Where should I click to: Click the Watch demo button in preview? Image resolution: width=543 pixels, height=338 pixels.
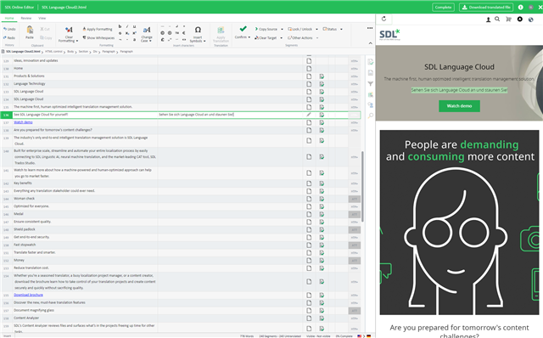pyautogui.click(x=459, y=106)
